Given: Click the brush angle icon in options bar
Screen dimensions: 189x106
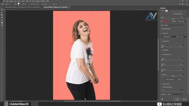Looking at the screenshot, I should coord(24,4).
